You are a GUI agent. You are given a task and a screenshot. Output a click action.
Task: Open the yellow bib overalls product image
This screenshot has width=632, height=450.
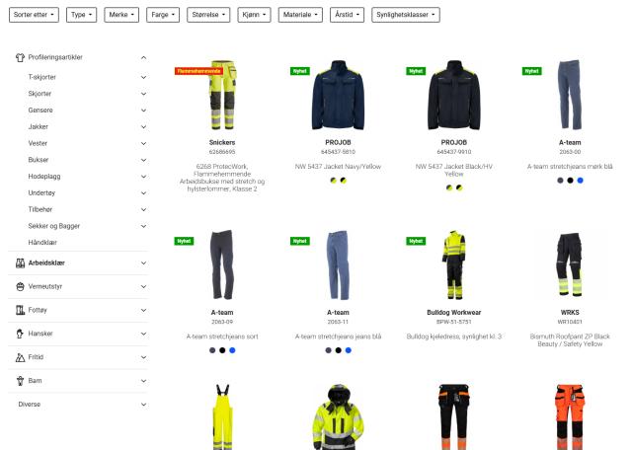click(222, 416)
